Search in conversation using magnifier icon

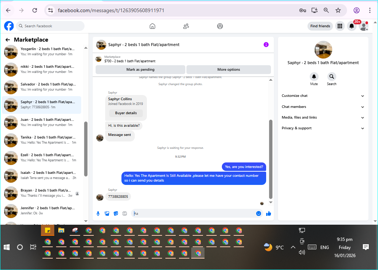pos(332,77)
